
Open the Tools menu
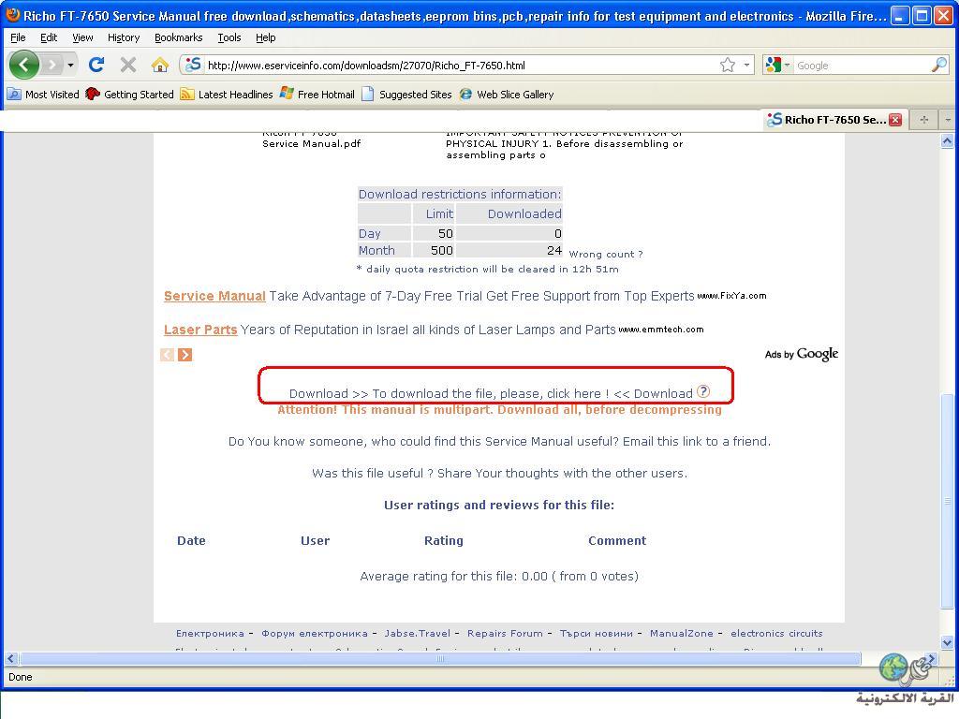point(229,37)
